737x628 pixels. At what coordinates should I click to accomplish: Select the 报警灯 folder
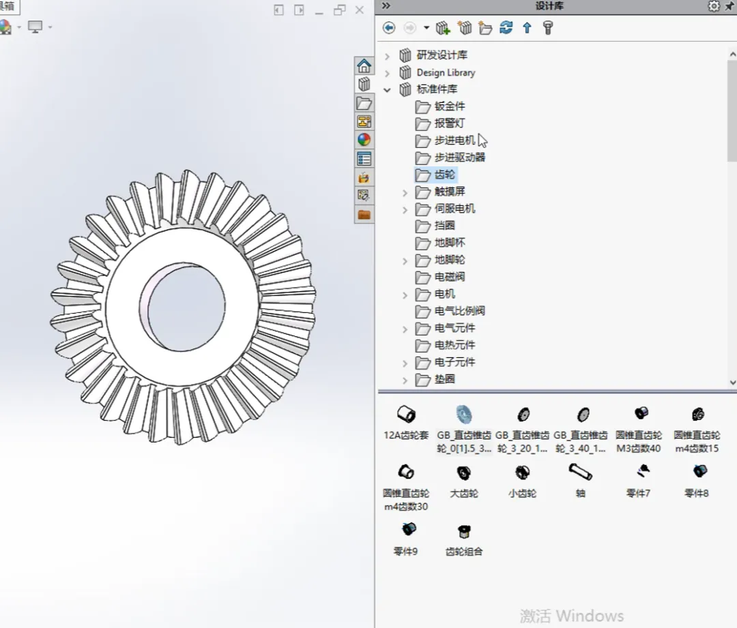coord(440,123)
